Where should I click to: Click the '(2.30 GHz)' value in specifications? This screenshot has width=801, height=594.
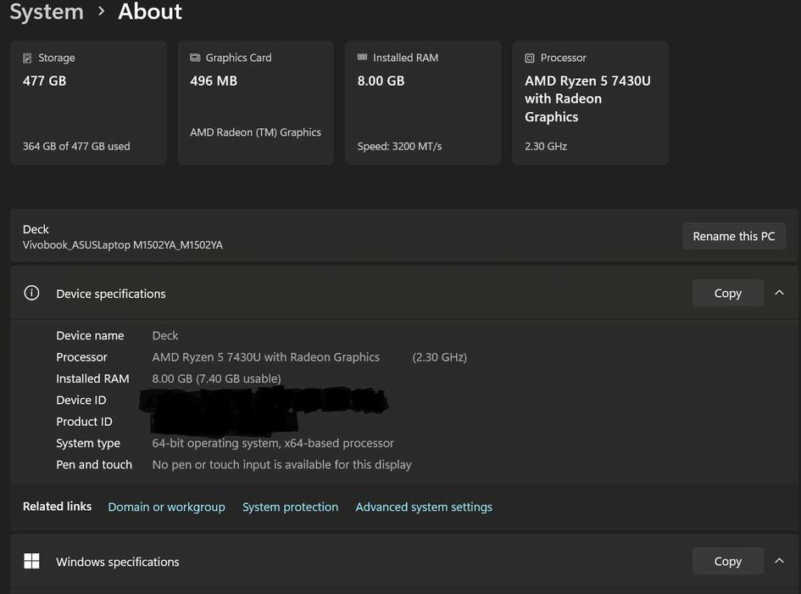coord(440,357)
